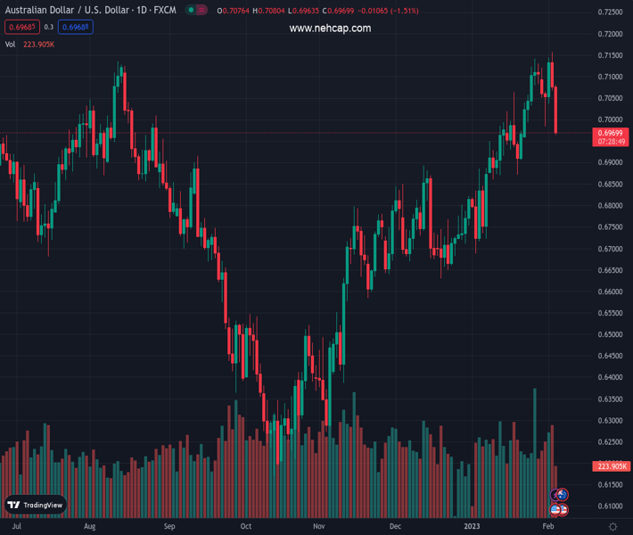This screenshot has width=633, height=535.
Task: Open the leftmost US flag event marker
Action: [555, 510]
